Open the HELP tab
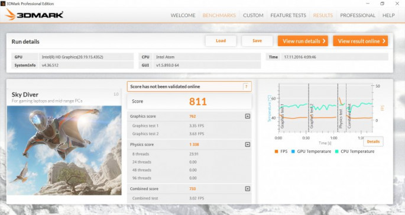 click(x=388, y=15)
